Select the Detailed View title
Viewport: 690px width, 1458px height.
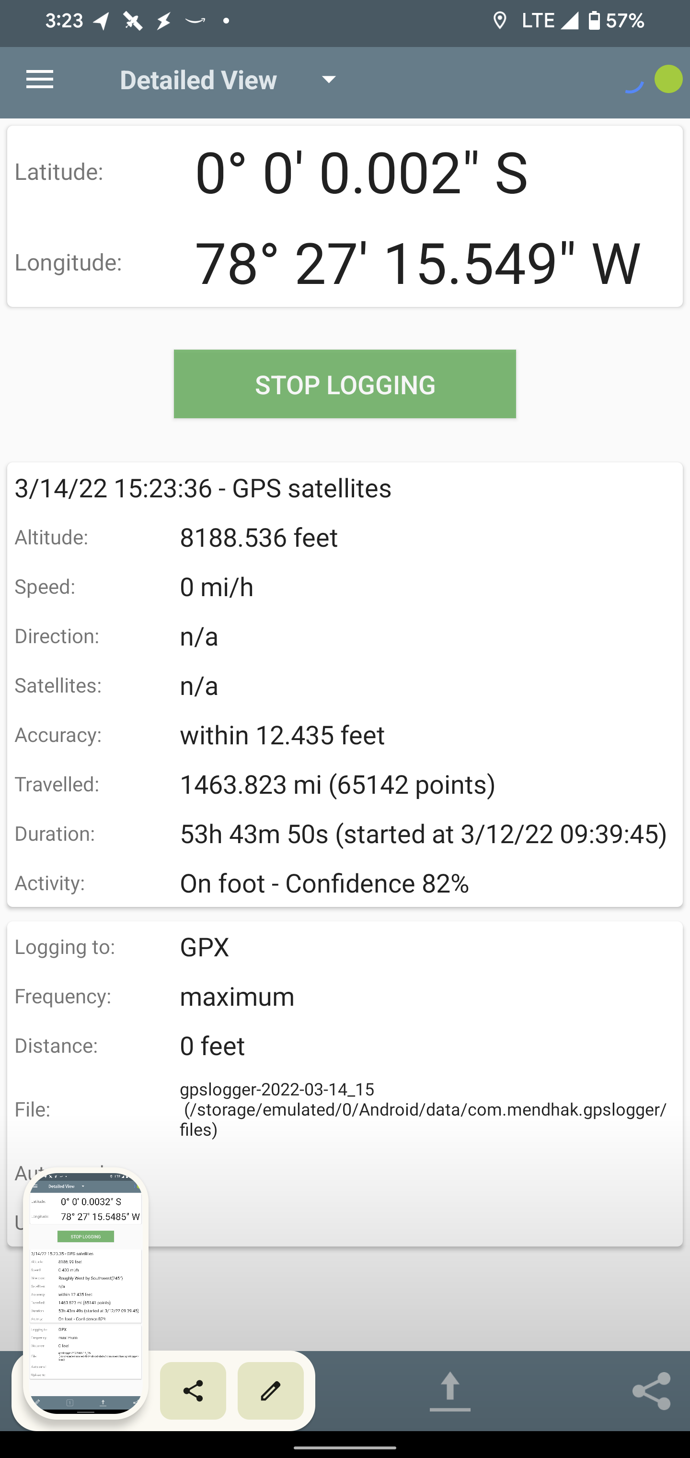(x=198, y=80)
